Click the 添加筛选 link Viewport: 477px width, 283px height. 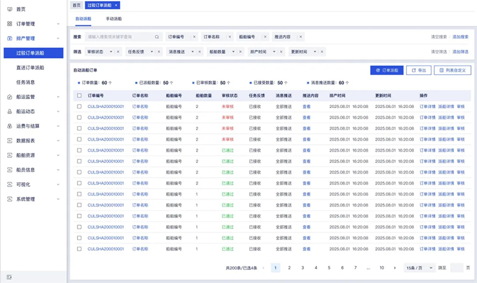pos(460,52)
